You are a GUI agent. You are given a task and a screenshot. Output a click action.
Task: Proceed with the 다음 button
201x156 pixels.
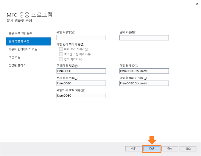152,149
